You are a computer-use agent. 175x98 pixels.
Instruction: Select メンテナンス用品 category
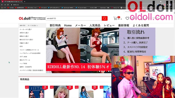coord(31,70)
